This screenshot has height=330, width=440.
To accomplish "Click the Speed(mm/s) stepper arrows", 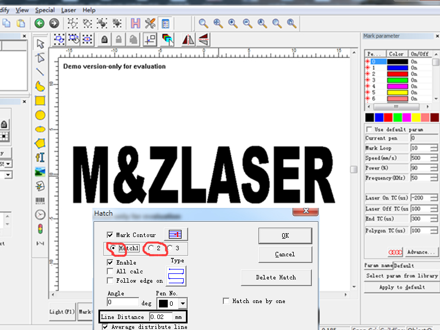I will [434, 158].
